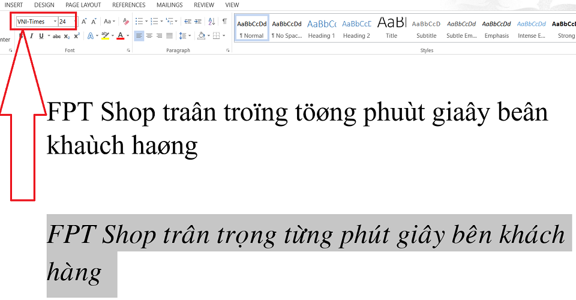Click the paint bucket Shading icon
The width and height of the screenshot is (576, 300).
(202, 35)
